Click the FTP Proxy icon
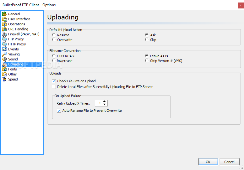Viewport: 244px width, 170px height. point(4,39)
